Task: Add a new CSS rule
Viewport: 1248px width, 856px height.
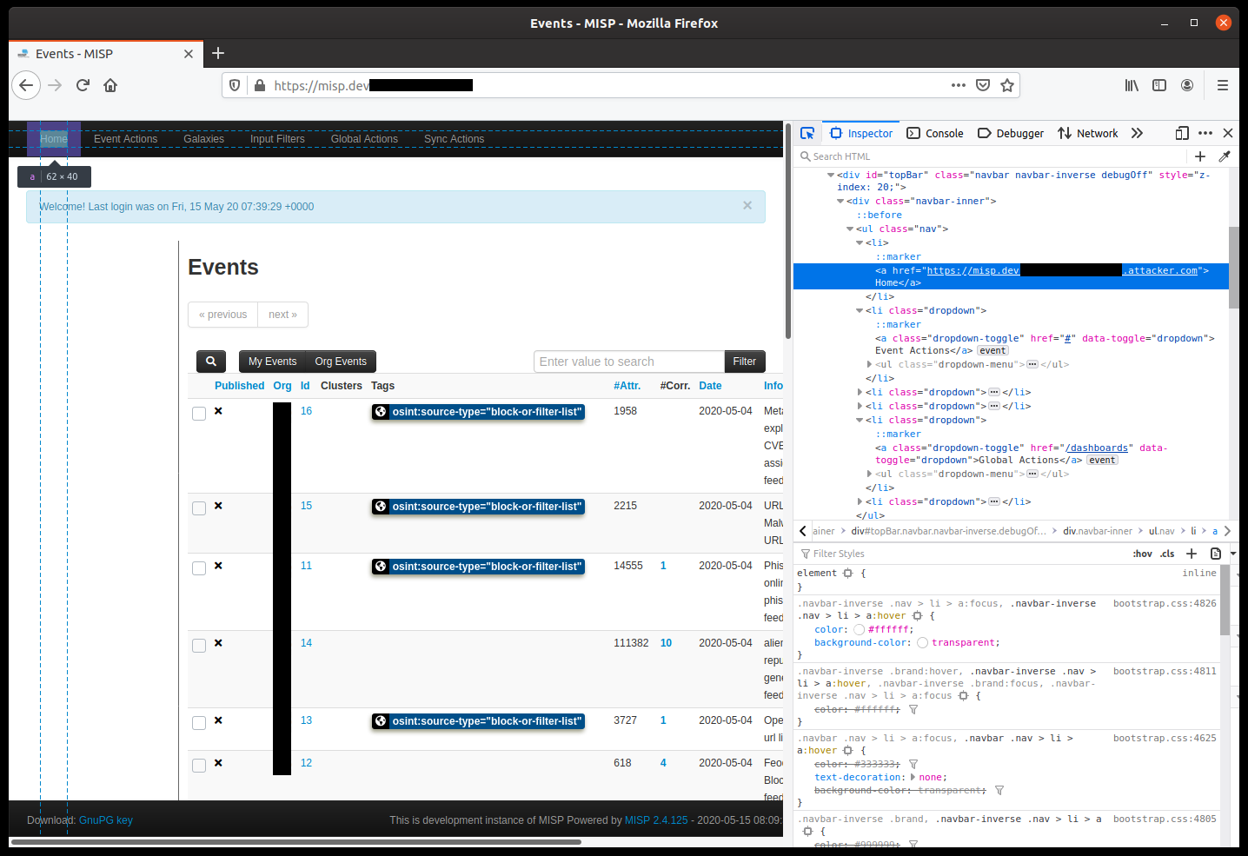Action: (x=1192, y=554)
